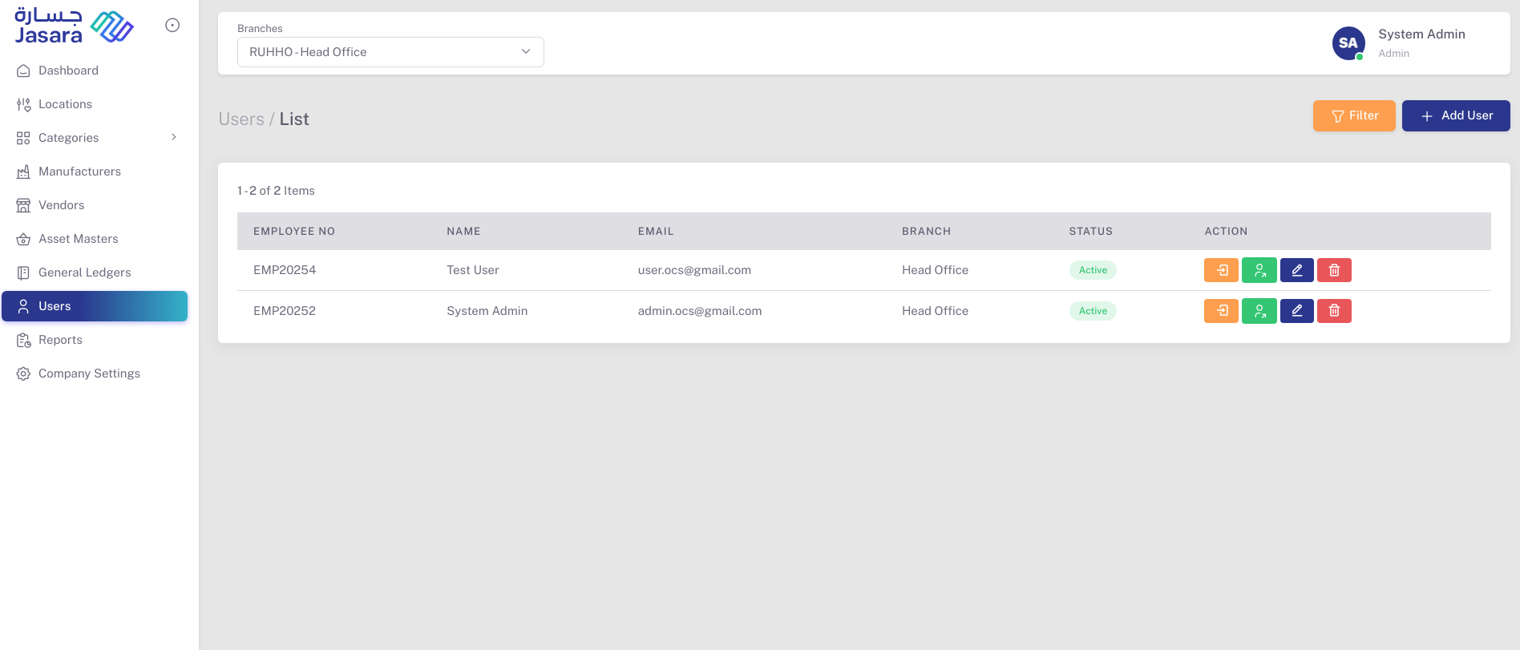This screenshot has height=650, width=1520.
Task: Click the Add User button
Action: coord(1455,115)
